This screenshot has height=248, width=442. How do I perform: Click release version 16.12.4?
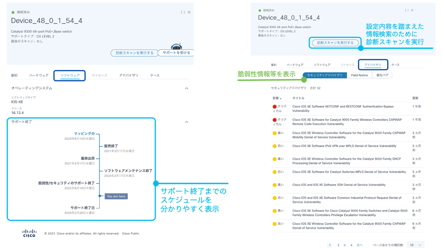[x=18, y=113]
